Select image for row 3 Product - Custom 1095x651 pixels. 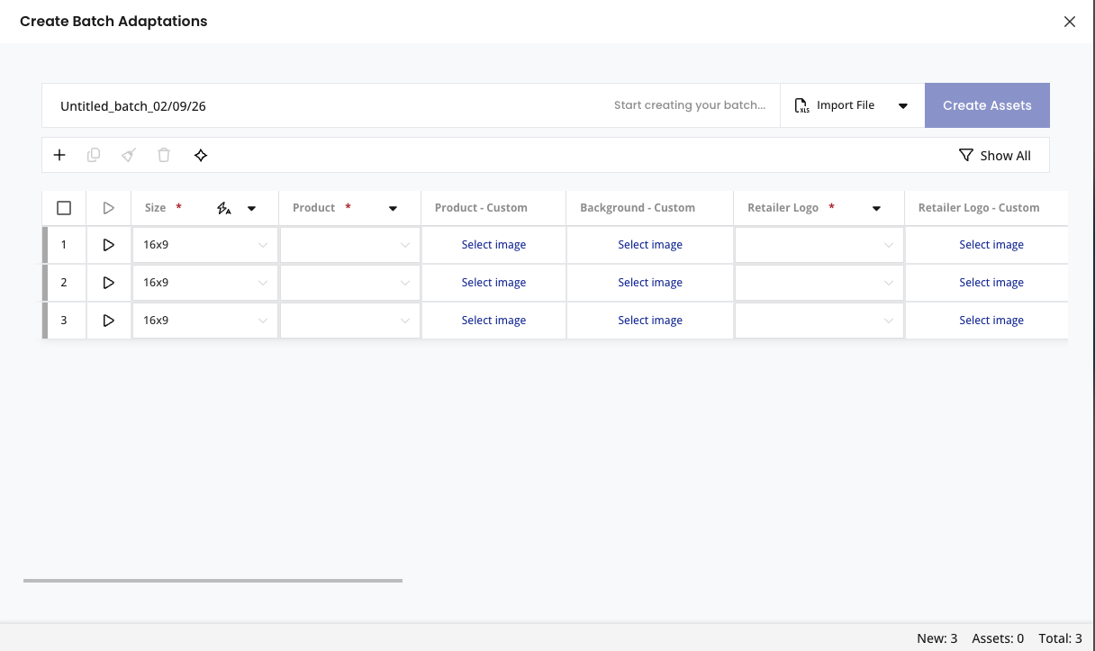click(x=493, y=321)
